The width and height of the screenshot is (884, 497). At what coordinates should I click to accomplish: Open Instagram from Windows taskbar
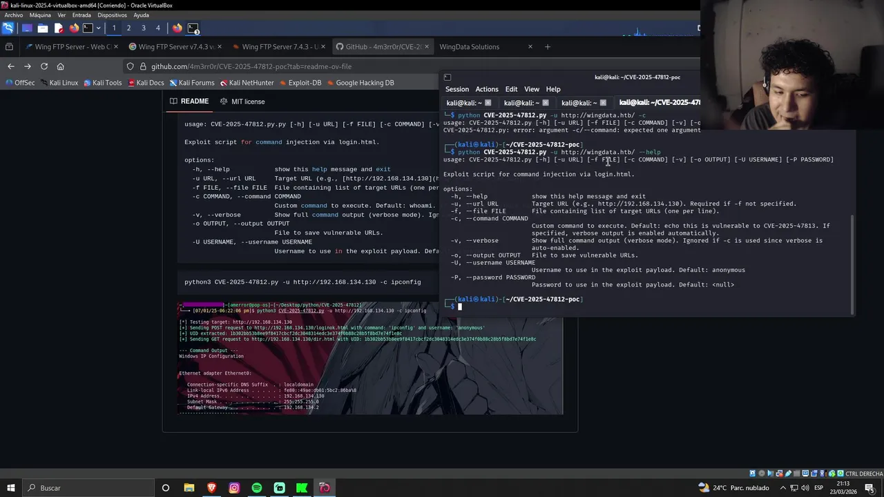click(234, 488)
